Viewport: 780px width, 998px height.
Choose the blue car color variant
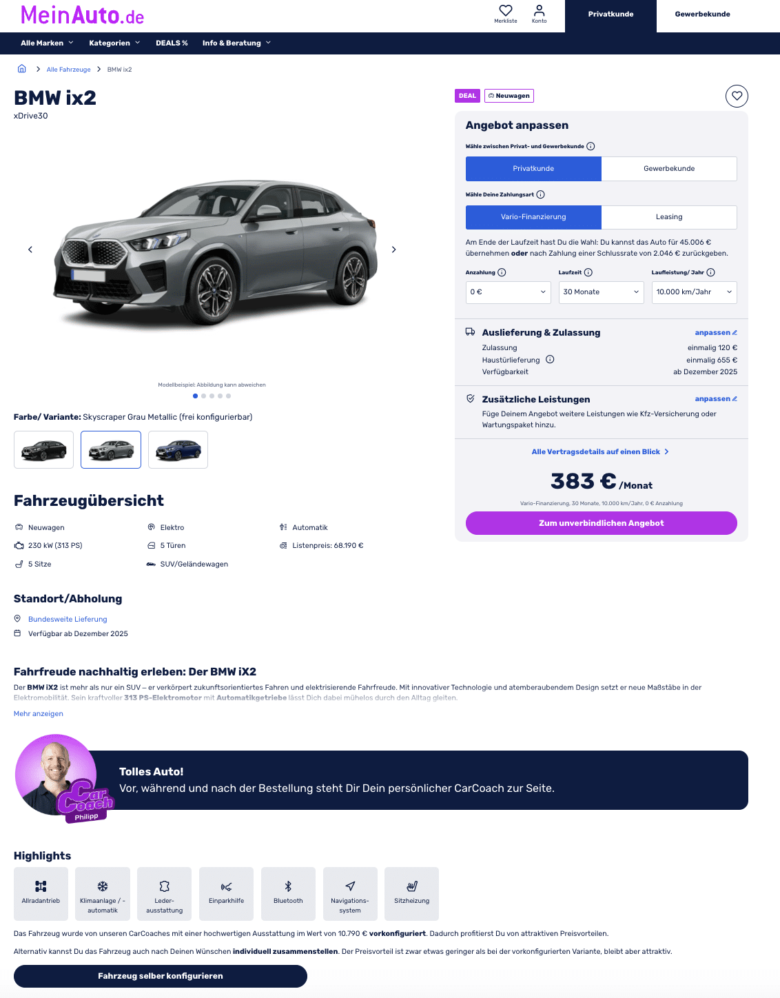178,450
